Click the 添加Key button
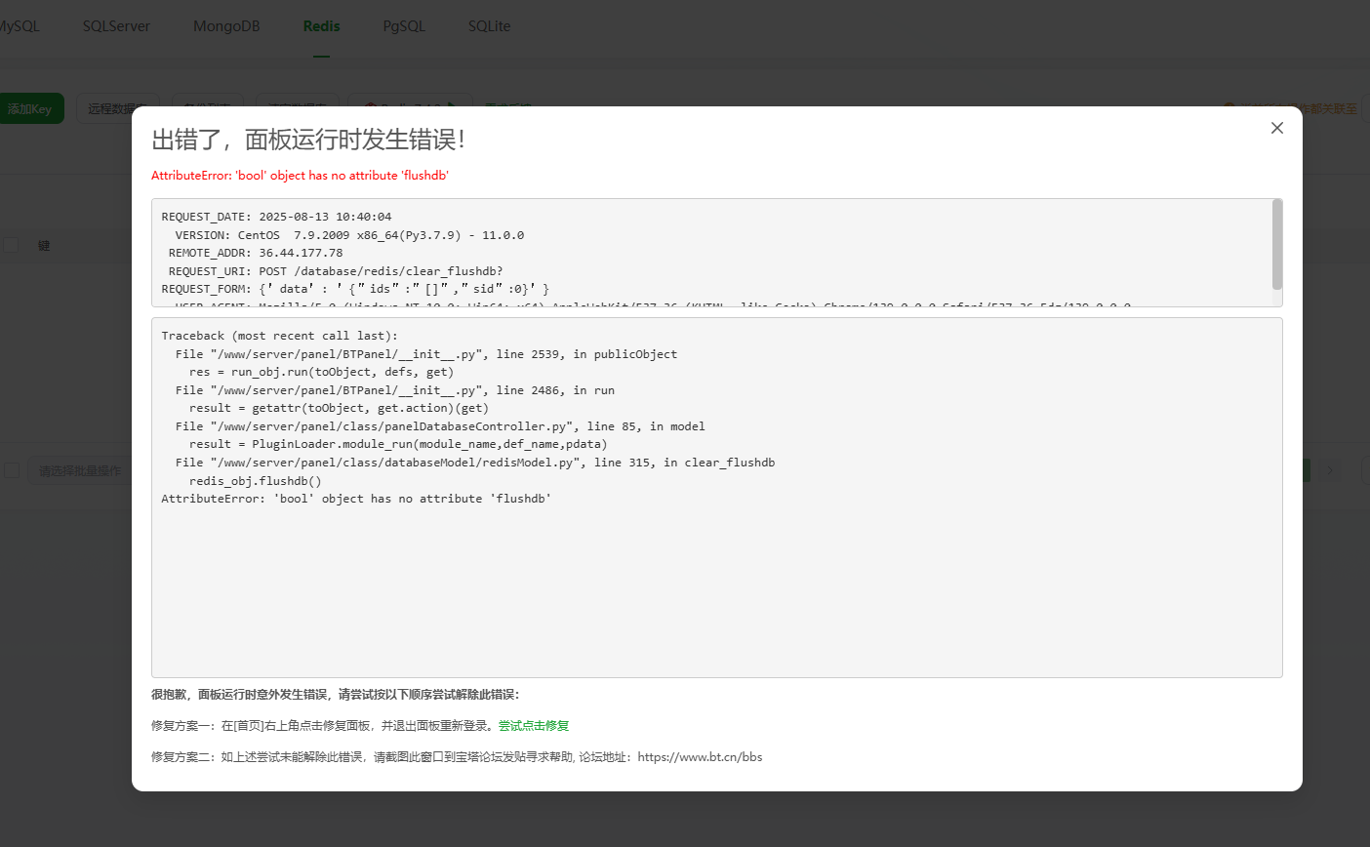 pyautogui.click(x=29, y=108)
